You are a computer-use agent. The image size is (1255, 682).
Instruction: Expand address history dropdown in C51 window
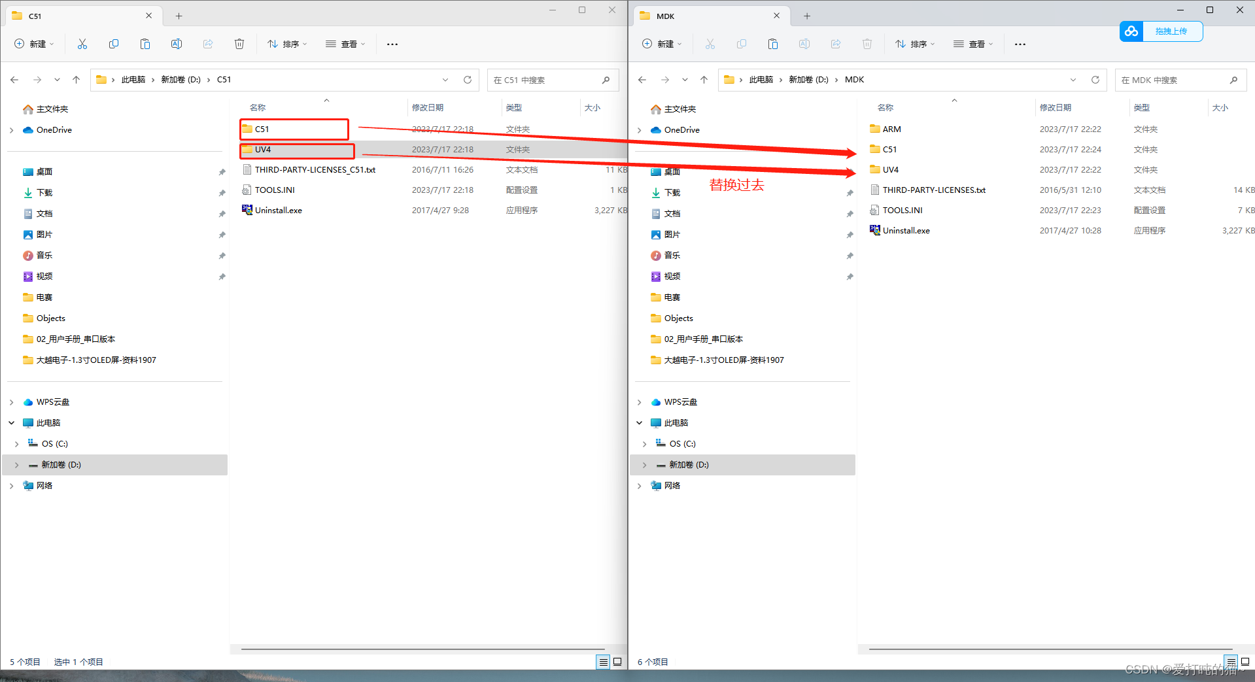pos(445,80)
